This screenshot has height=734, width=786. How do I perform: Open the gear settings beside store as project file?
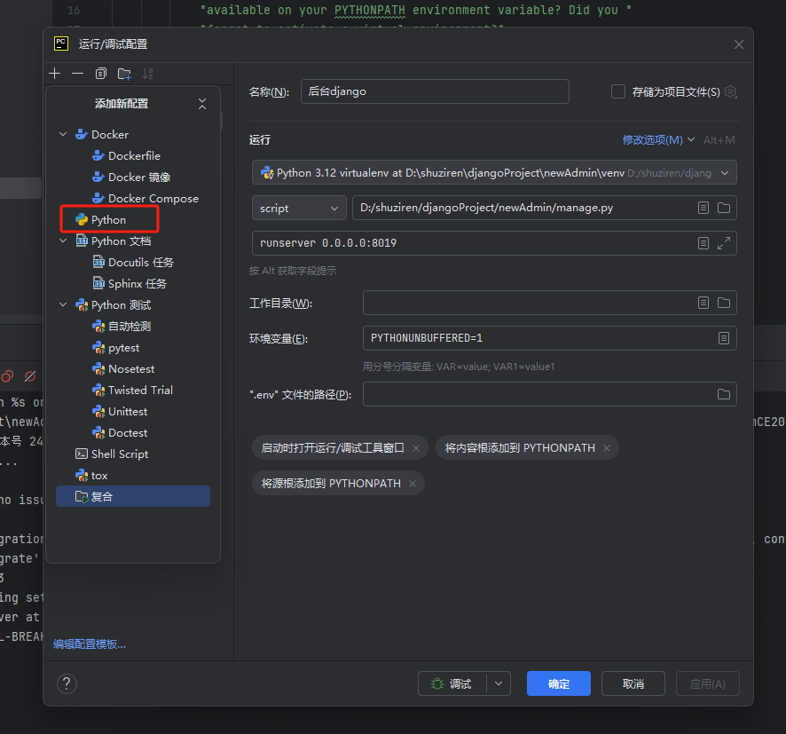coord(730,91)
